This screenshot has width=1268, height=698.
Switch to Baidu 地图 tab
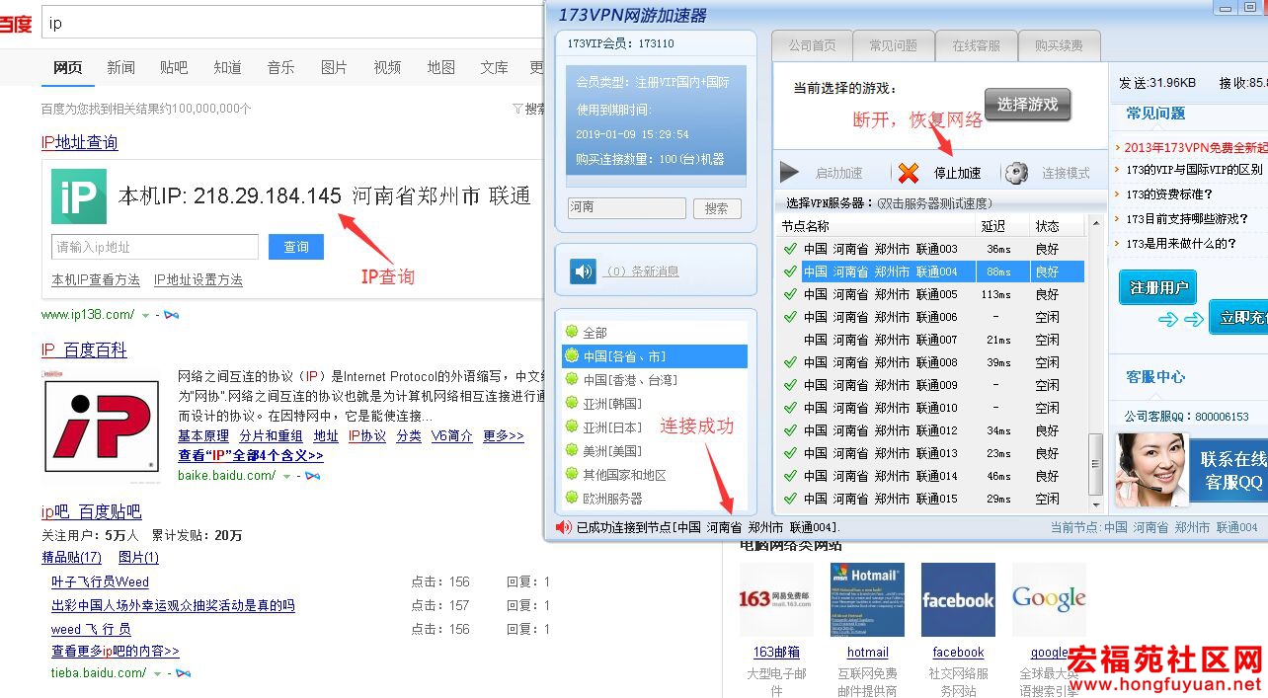click(x=440, y=67)
